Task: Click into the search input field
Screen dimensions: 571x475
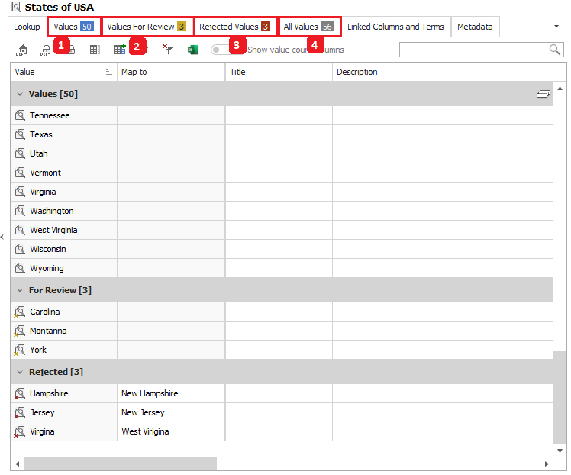Action: tap(473, 50)
